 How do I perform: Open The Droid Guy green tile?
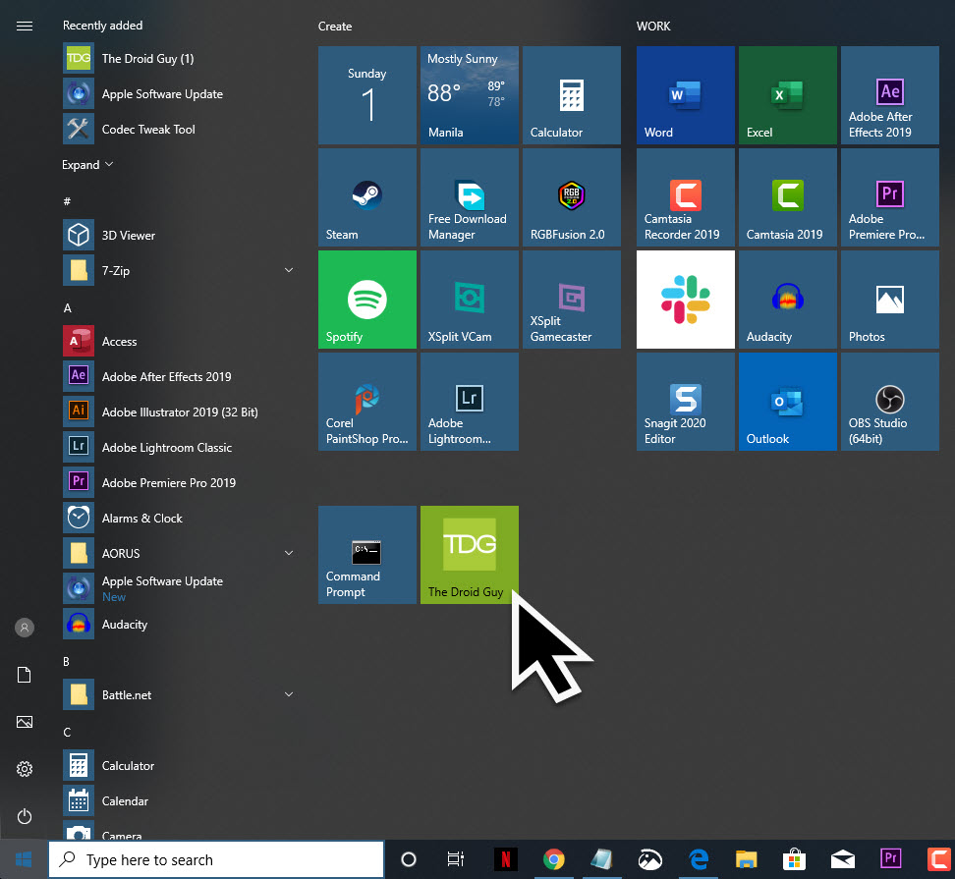470,555
